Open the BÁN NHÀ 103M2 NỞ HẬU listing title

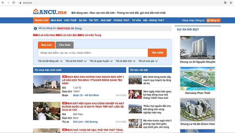(x=93, y=130)
